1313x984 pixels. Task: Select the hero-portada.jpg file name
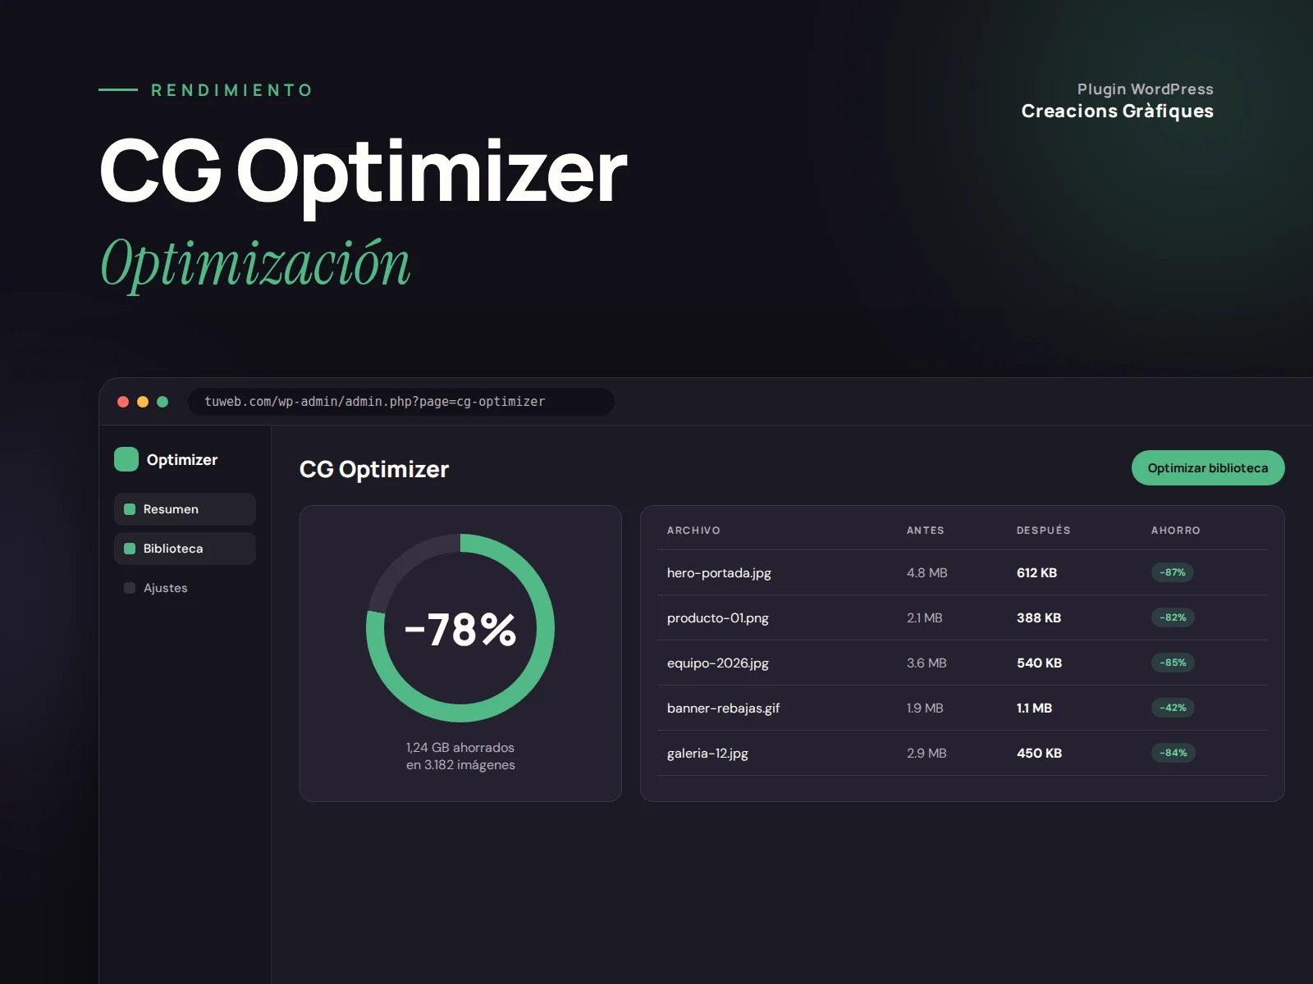(719, 573)
